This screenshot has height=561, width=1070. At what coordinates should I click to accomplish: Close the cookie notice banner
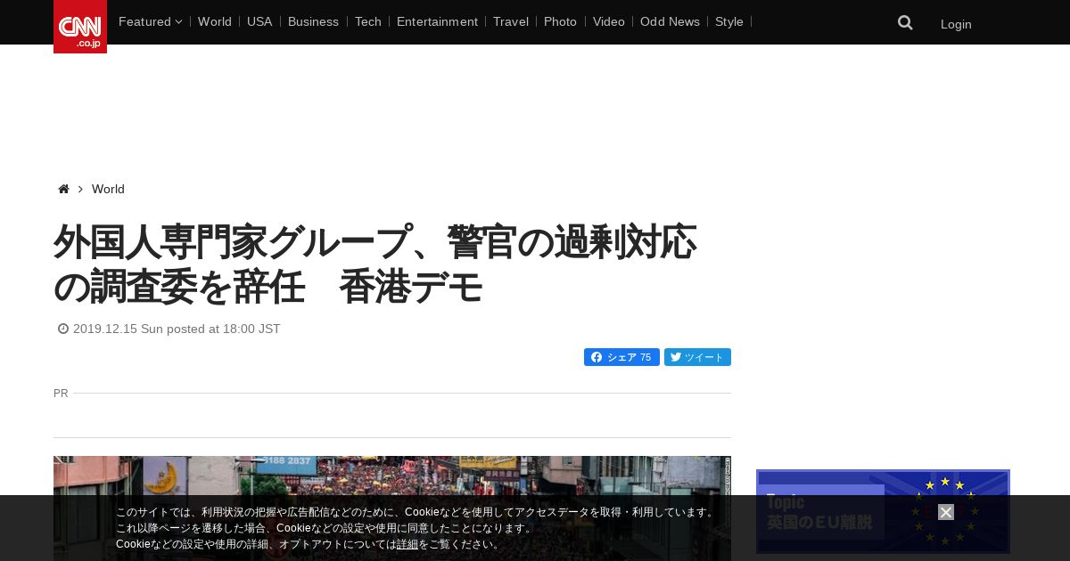(x=946, y=512)
